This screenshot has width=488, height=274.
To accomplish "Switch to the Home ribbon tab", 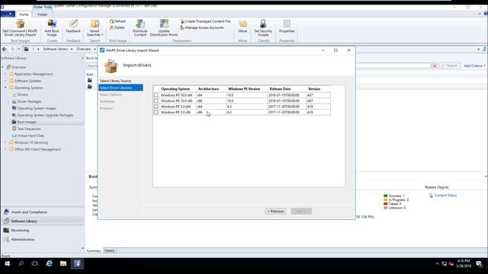I will (x=24, y=14).
